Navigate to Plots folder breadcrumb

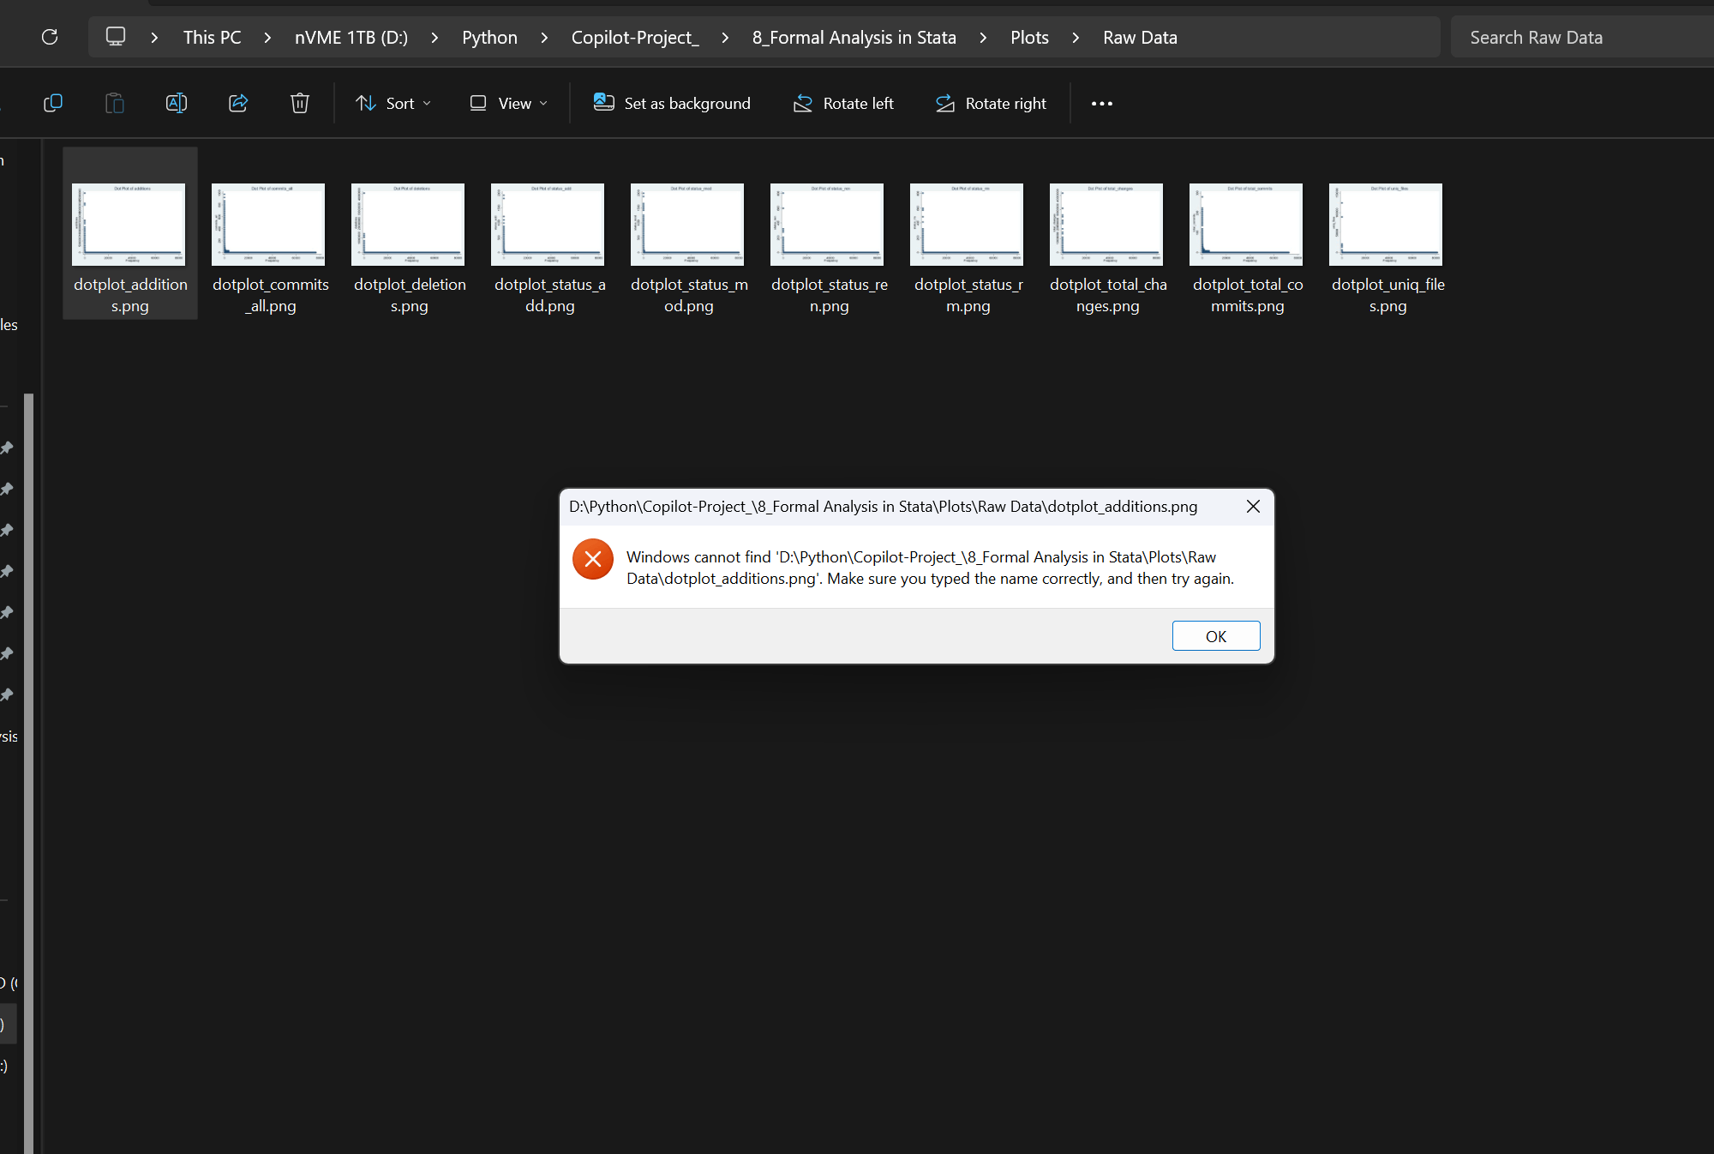(1029, 38)
